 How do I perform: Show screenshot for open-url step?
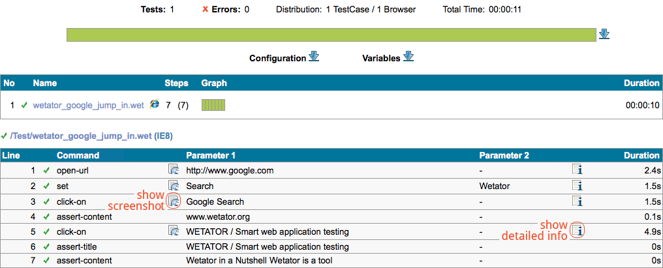pyautogui.click(x=174, y=170)
